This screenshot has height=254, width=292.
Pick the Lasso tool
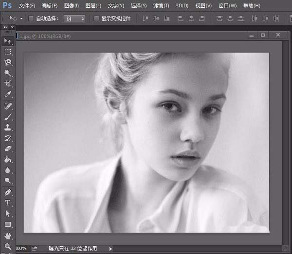point(8,62)
